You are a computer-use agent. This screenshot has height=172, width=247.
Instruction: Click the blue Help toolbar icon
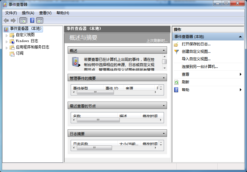(x=32, y=20)
